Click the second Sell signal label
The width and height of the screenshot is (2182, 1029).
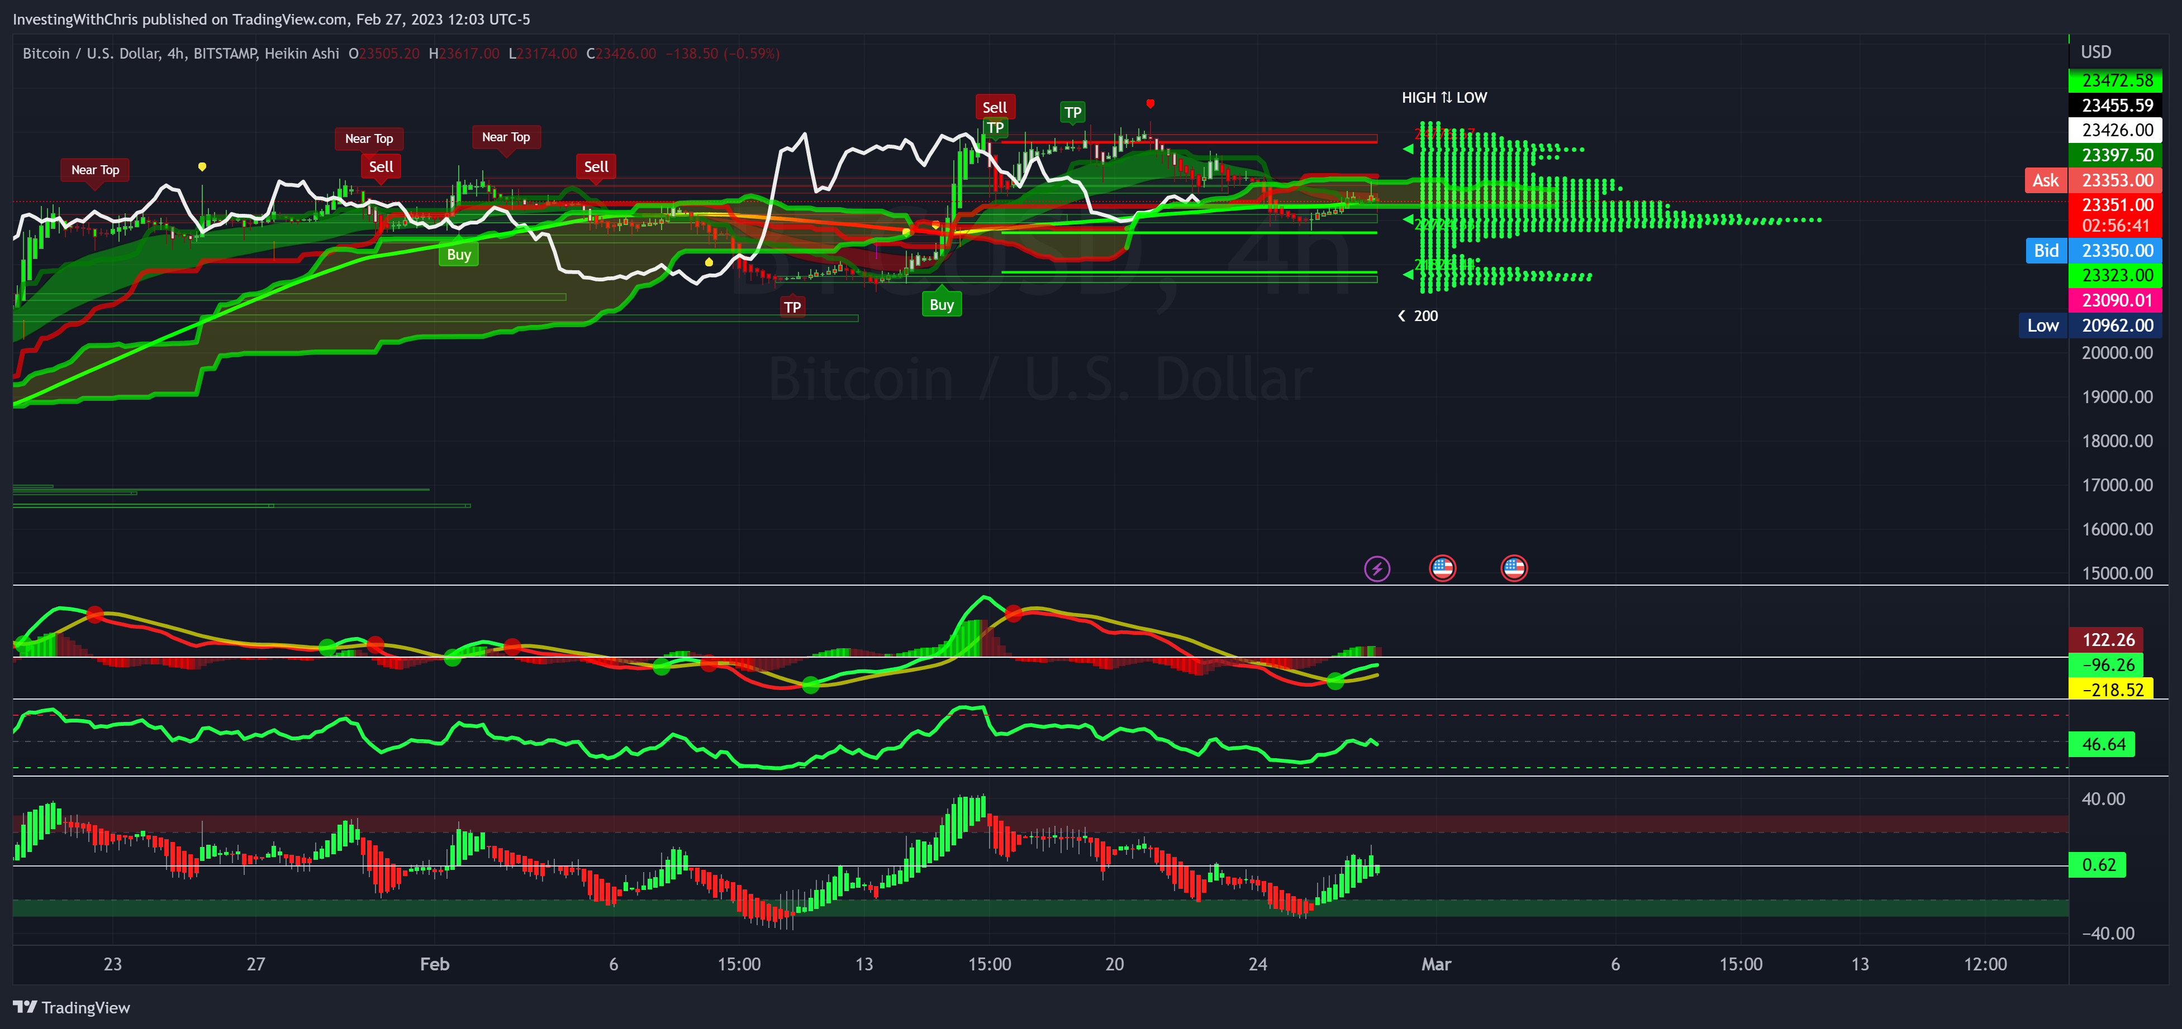(x=596, y=167)
